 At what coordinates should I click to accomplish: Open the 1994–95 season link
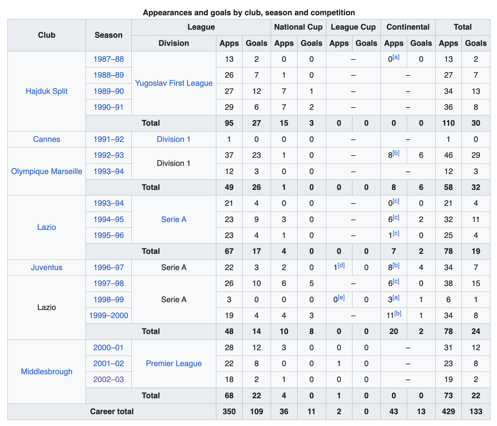click(x=109, y=220)
